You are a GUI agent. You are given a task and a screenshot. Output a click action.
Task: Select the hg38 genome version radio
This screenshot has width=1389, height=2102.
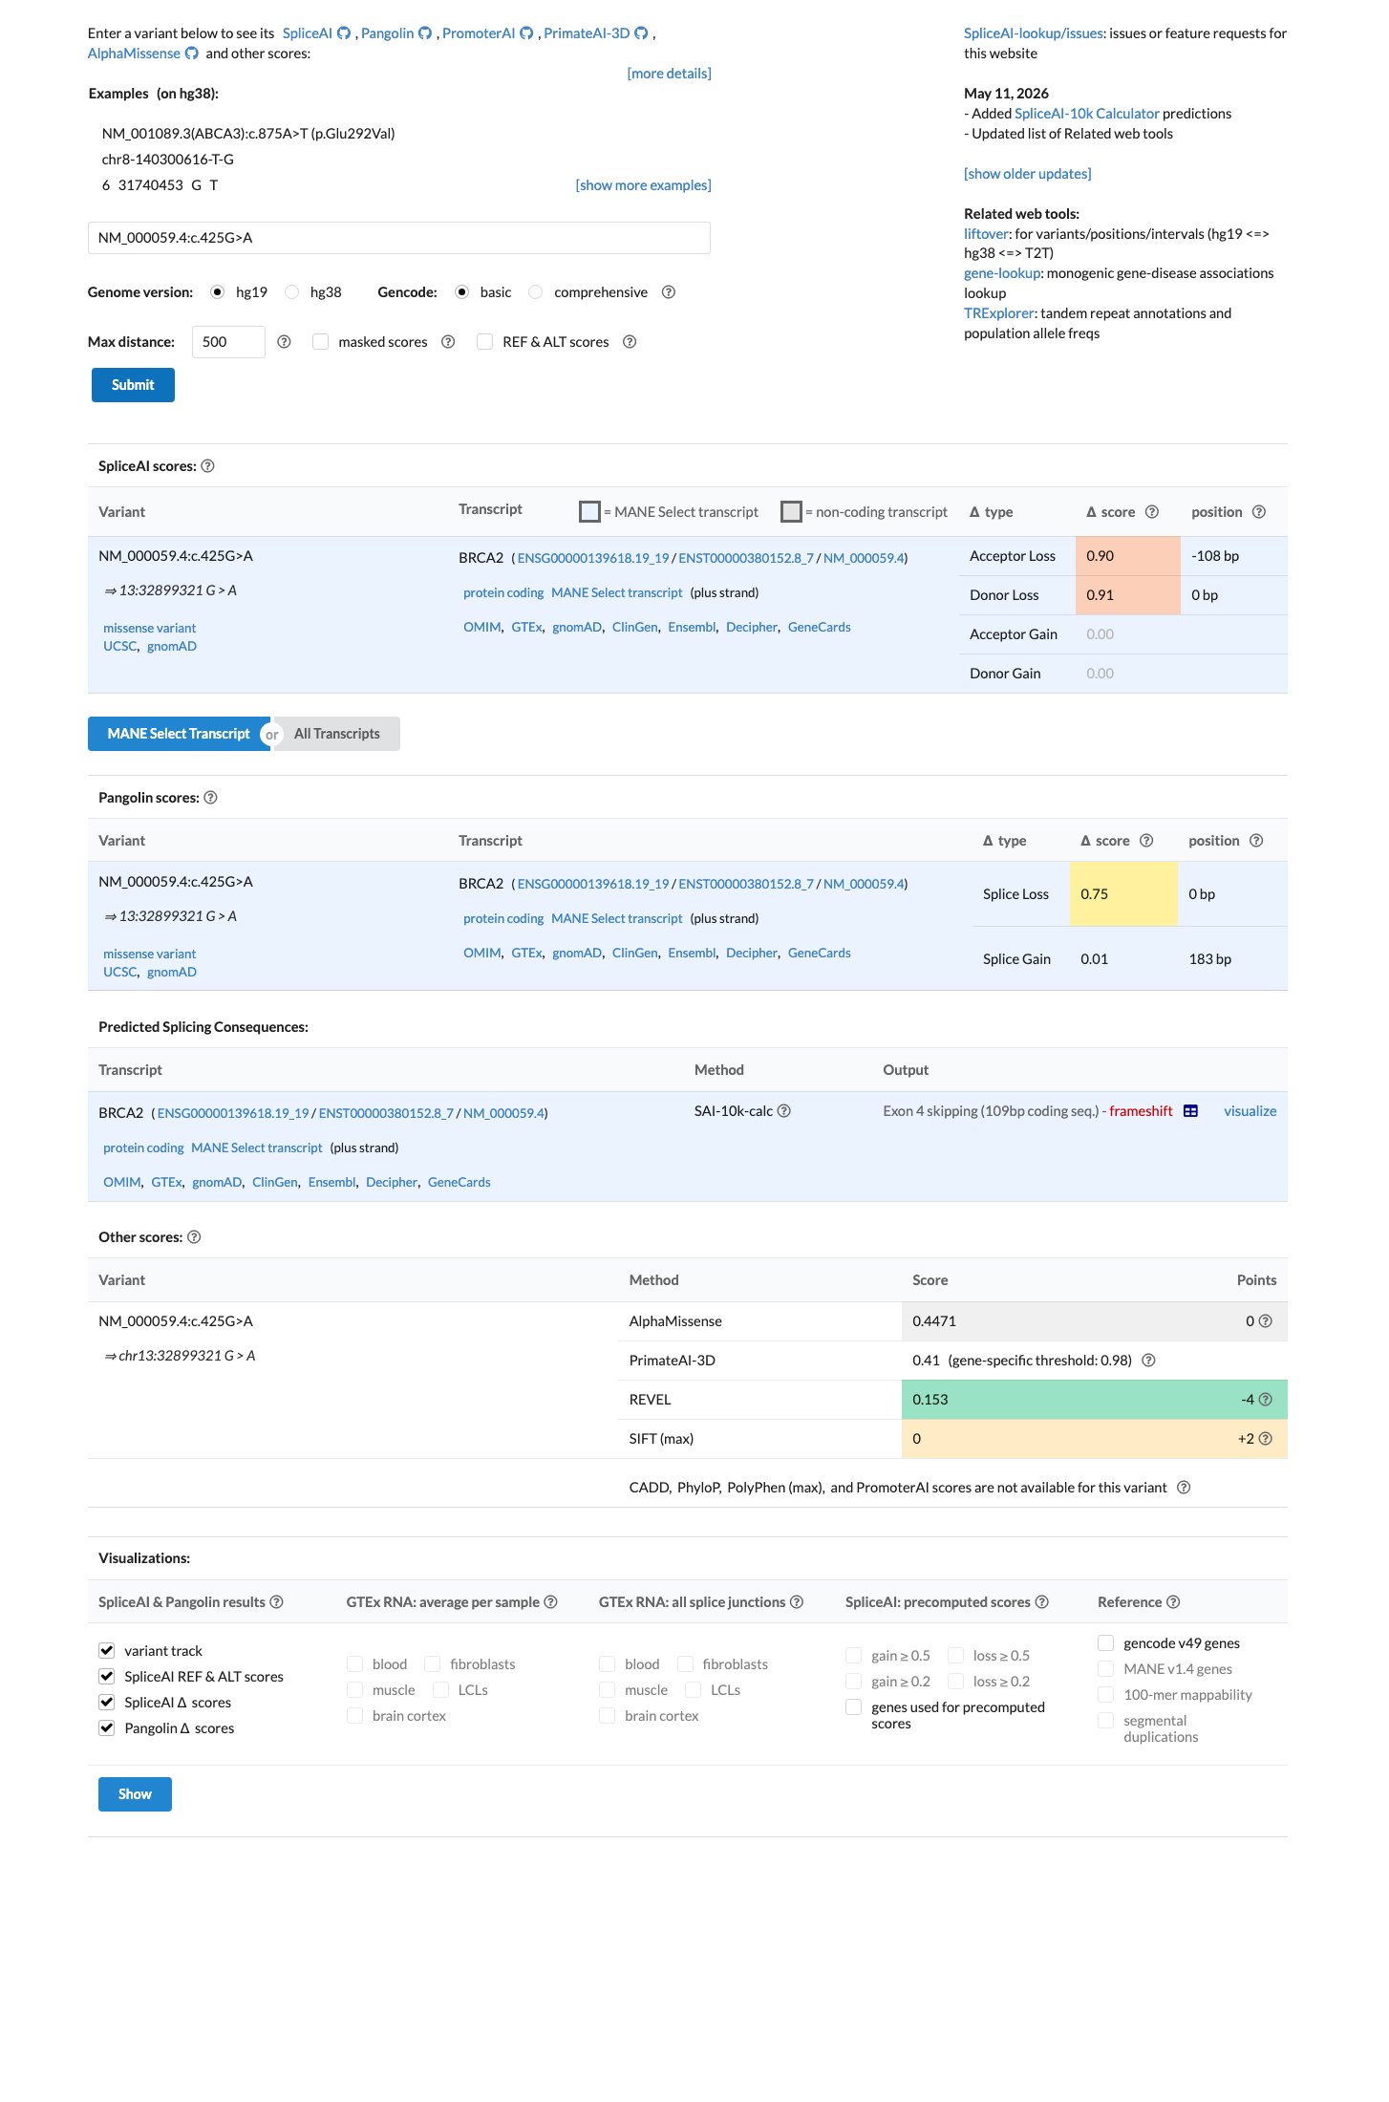(292, 292)
